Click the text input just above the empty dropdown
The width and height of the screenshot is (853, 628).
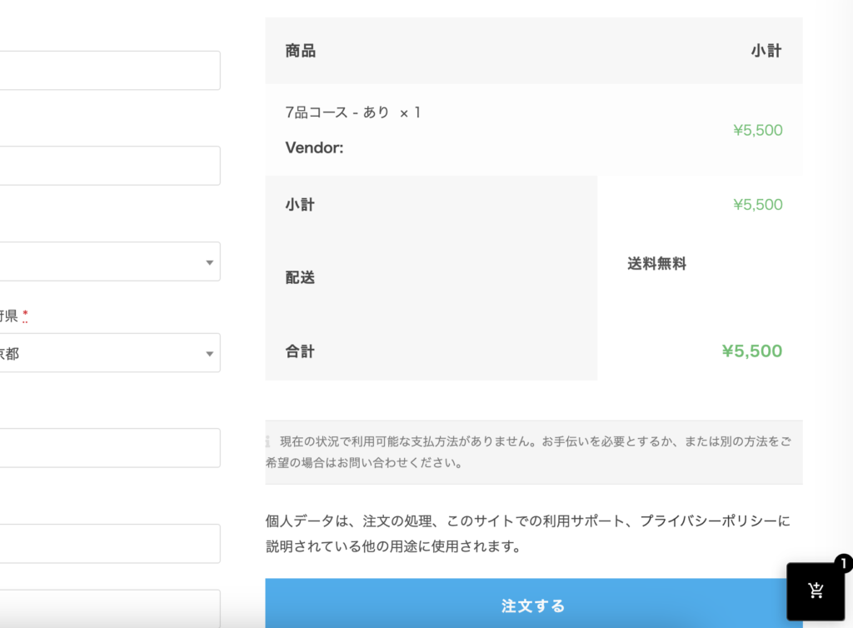(x=108, y=166)
